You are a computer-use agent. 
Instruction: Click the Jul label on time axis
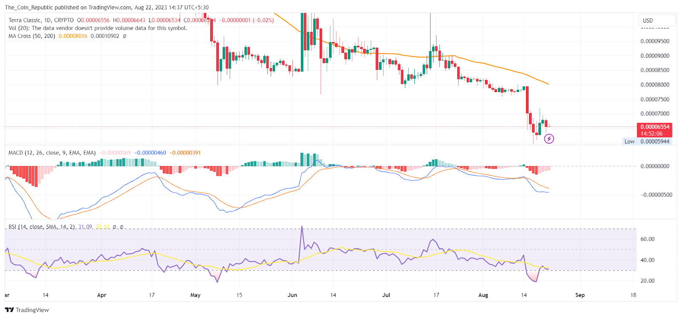click(x=386, y=295)
